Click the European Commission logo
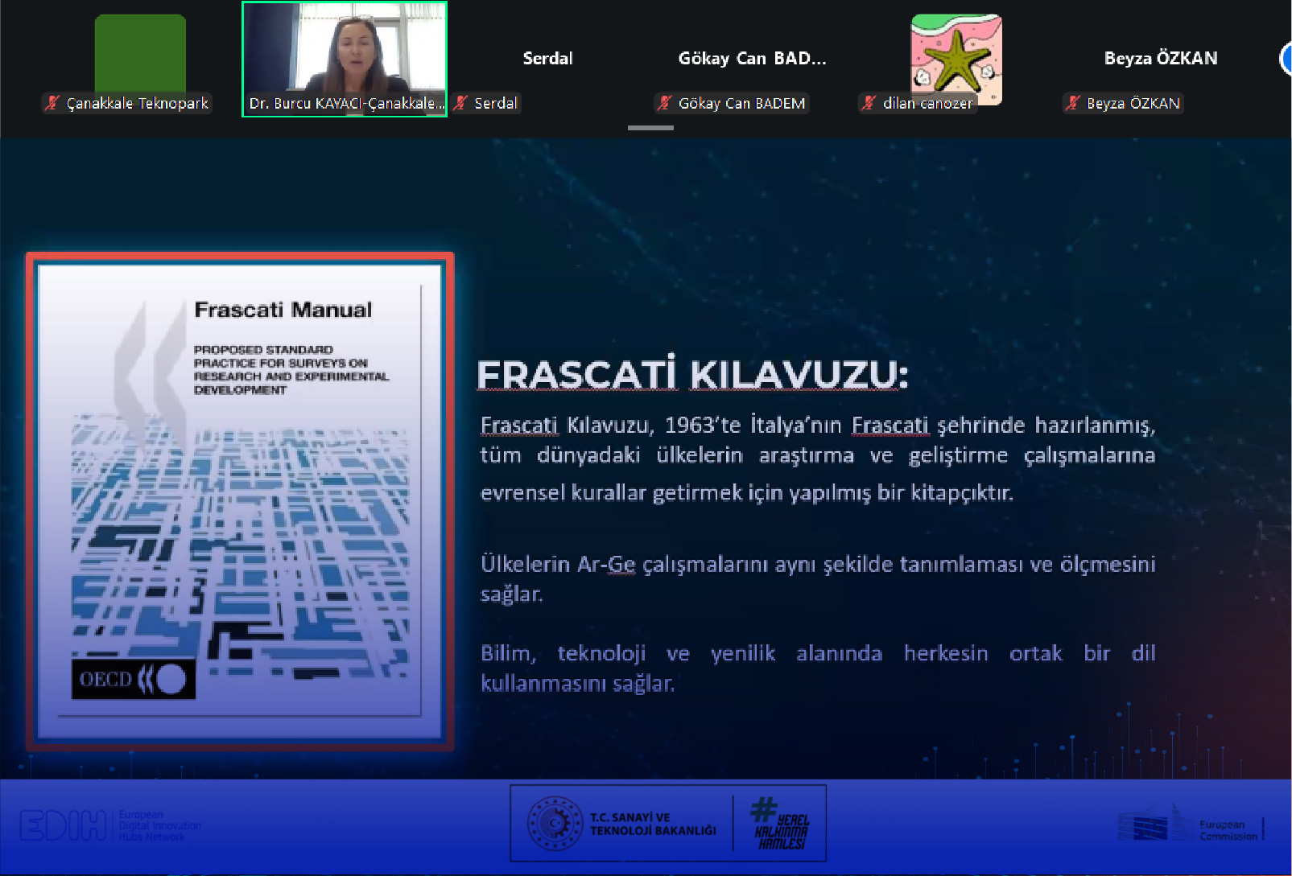 coord(1191,825)
